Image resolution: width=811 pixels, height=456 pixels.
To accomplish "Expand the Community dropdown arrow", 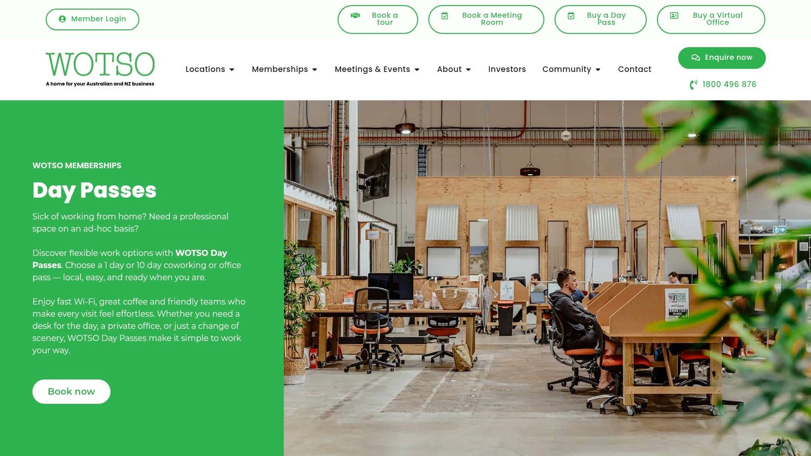I will (x=598, y=70).
